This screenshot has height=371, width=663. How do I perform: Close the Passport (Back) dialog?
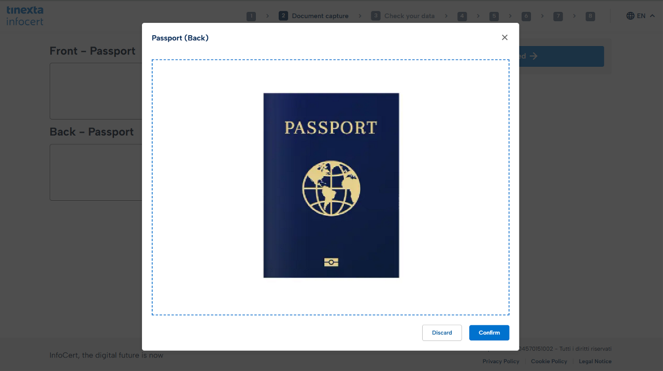coord(505,37)
